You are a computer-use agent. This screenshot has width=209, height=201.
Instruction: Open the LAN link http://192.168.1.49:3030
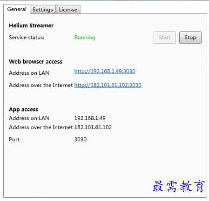(x=105, y=71)
